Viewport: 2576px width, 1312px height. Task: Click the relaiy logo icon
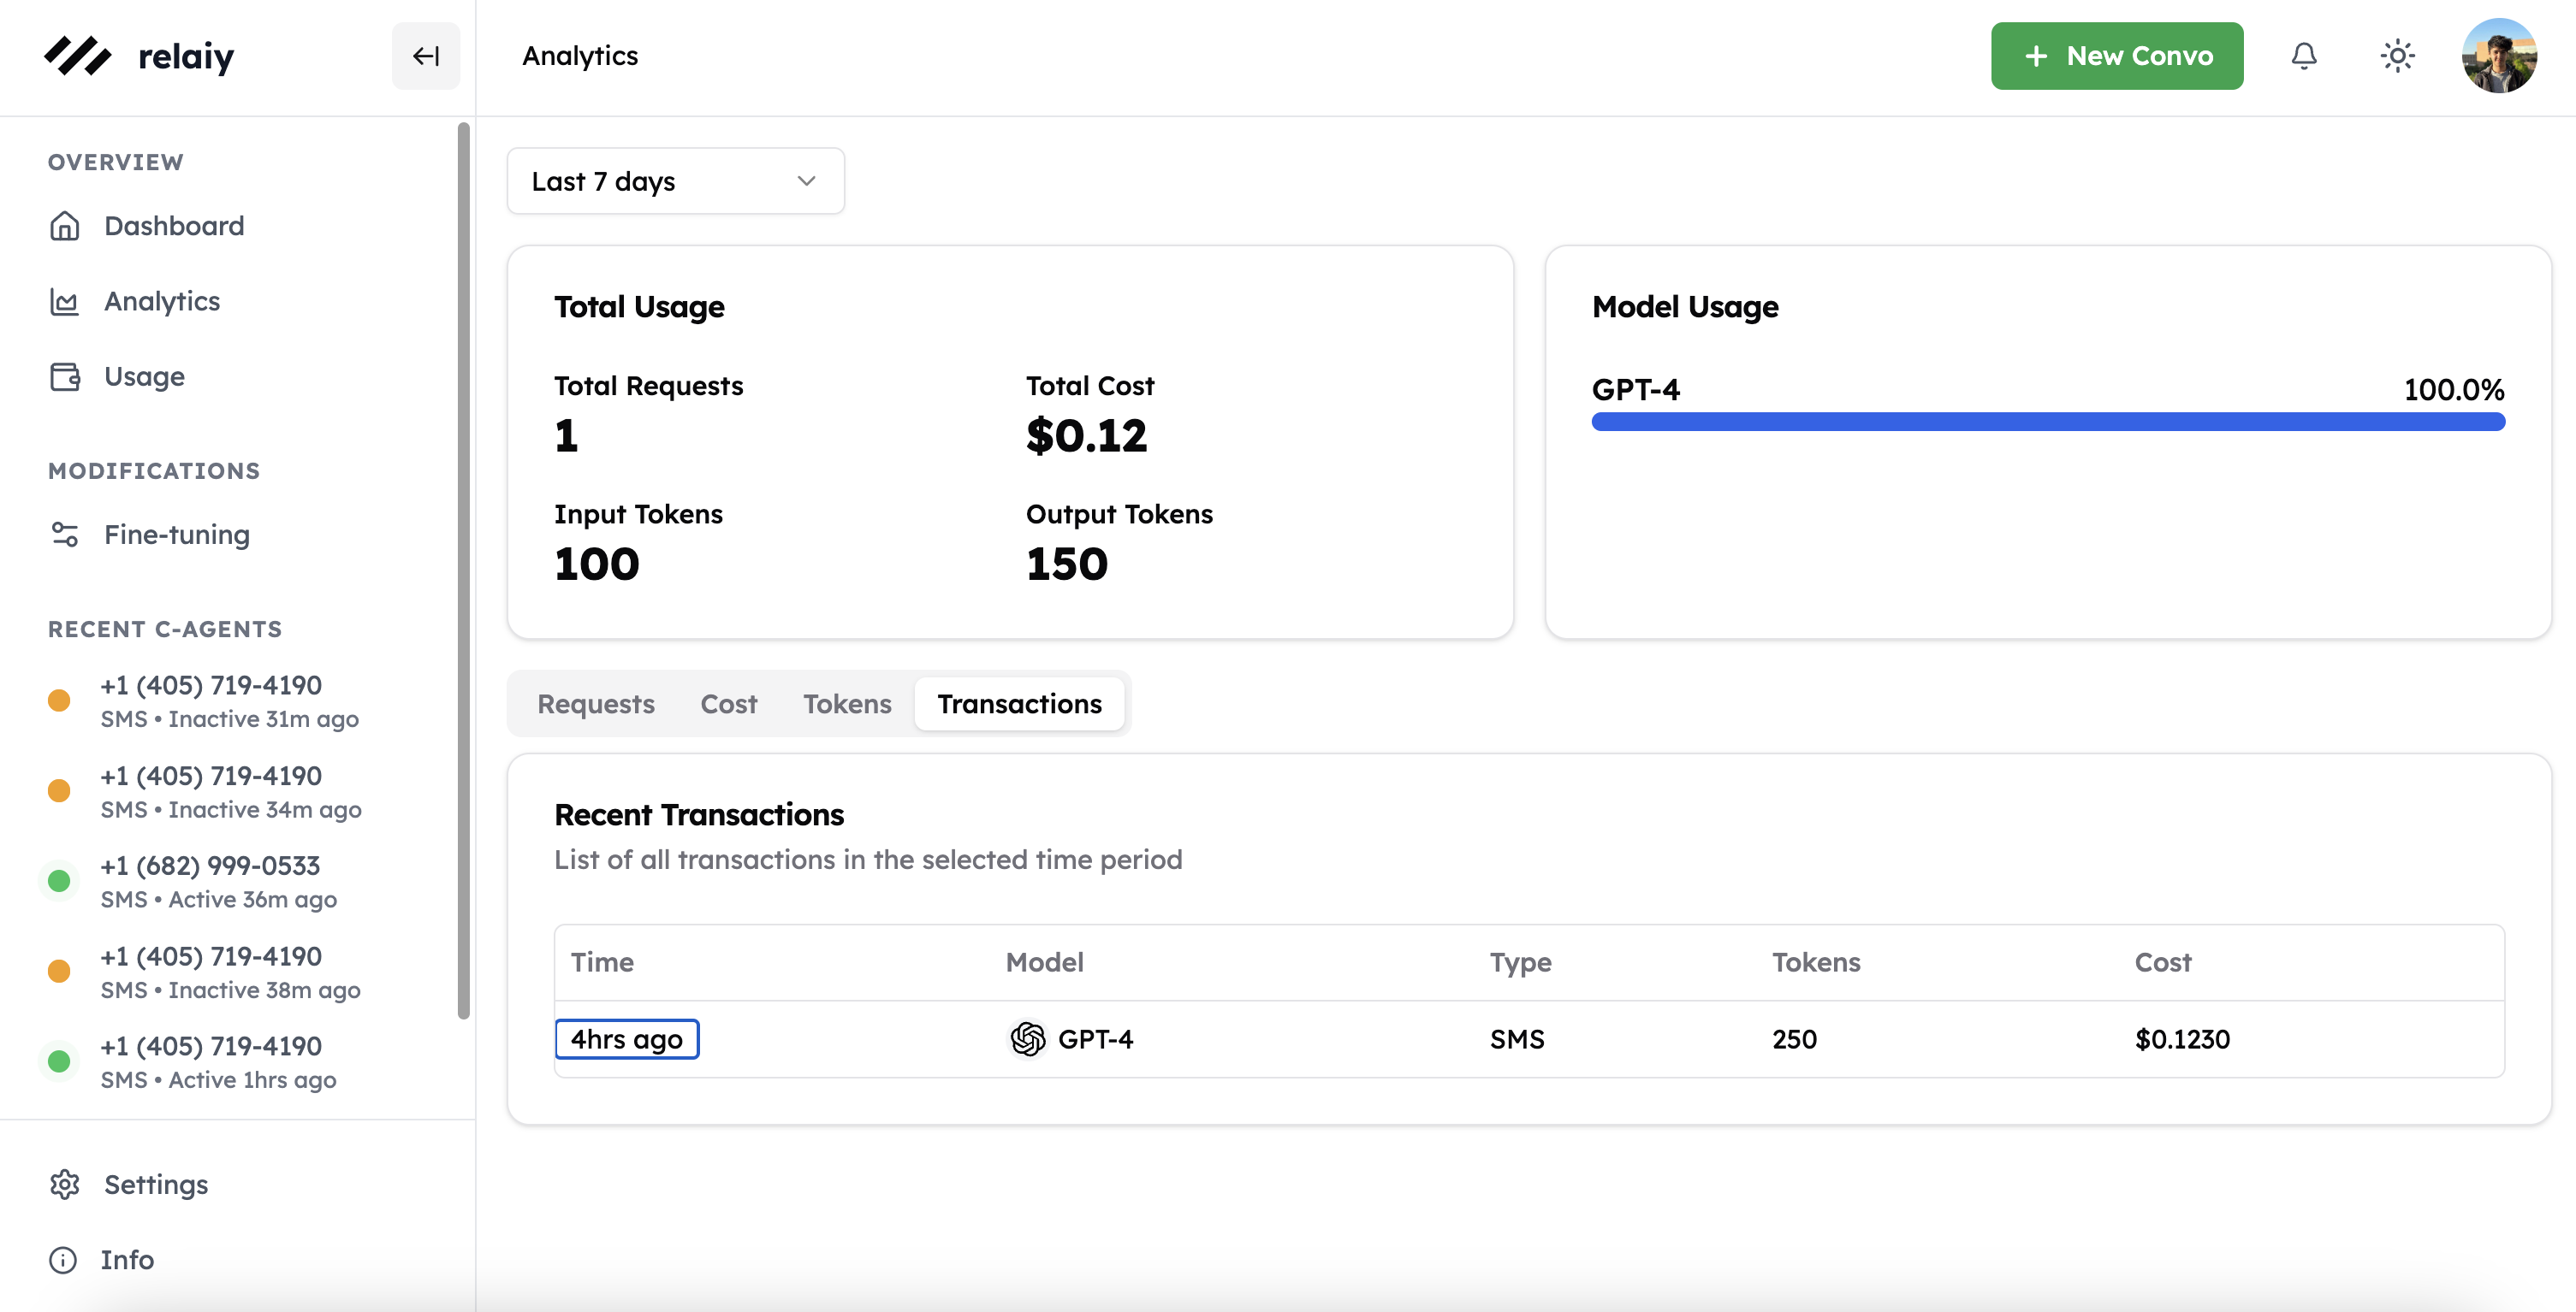click(77, 56)
